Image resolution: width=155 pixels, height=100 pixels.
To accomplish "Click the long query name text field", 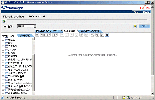I will (77, 21).
